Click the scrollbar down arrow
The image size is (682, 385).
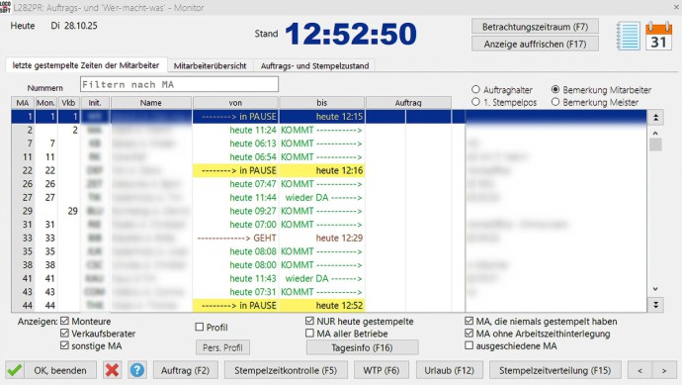pos(655,289)
